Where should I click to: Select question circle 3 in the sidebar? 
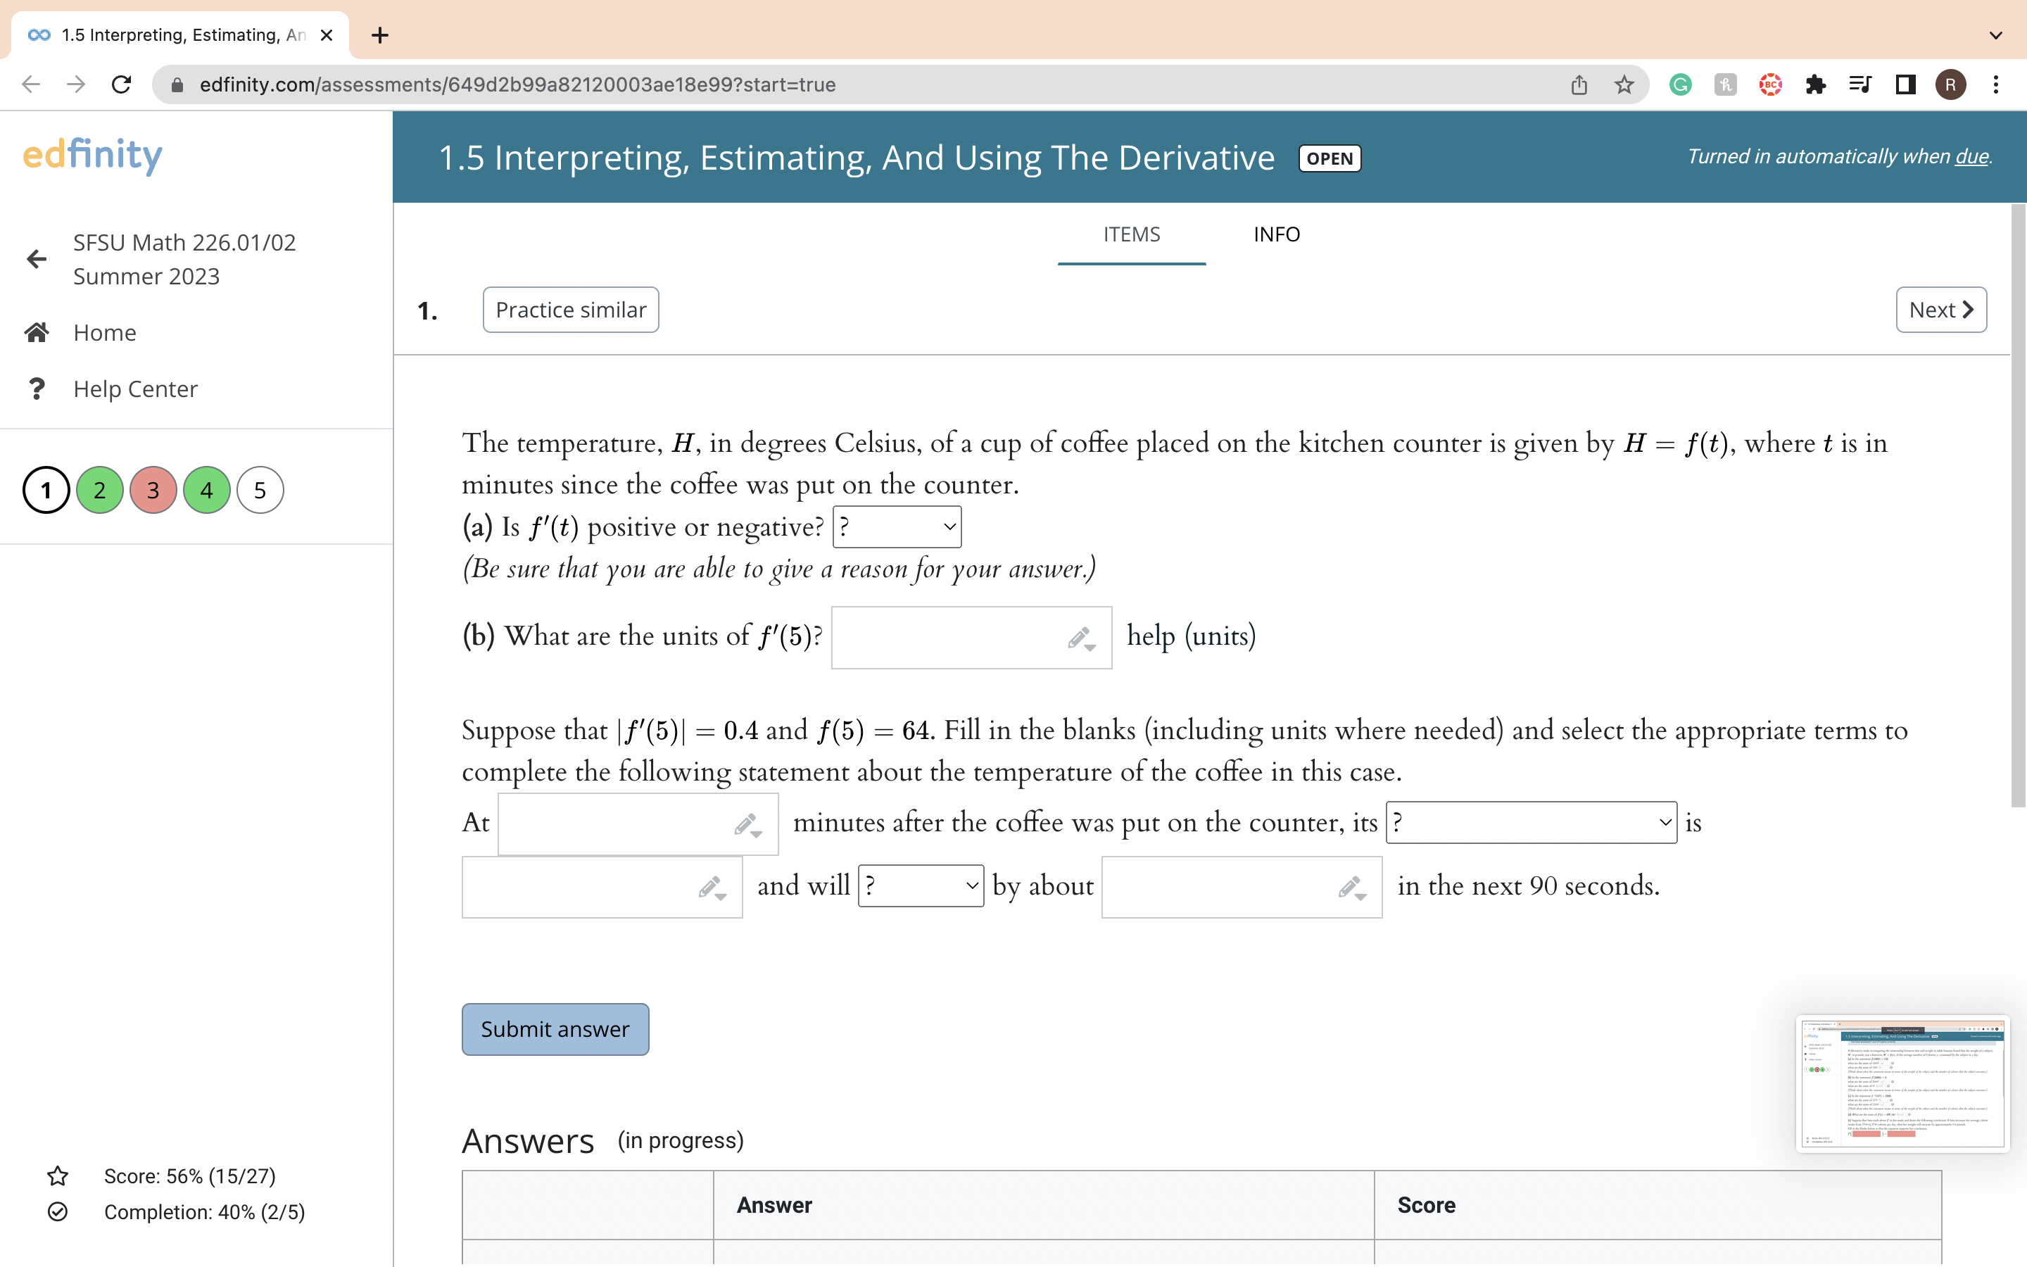[153, 489]
